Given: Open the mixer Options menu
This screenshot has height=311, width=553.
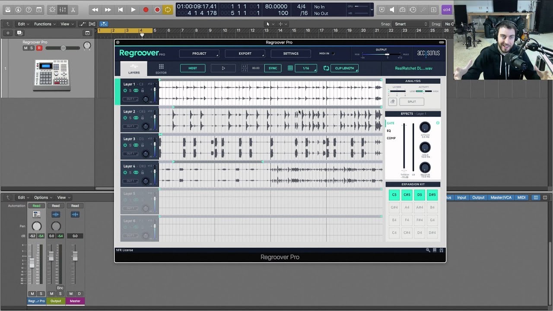Looking at the screenshot, I should (x=43, y=197).
